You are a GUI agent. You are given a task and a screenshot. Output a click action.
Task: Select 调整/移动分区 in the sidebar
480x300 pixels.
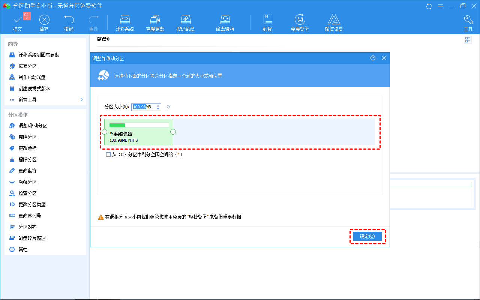tap(33, 126)
